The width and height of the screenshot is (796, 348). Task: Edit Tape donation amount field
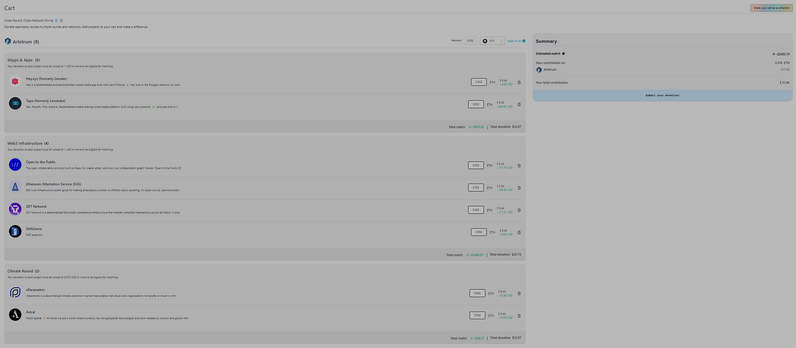tap(476, 104)
